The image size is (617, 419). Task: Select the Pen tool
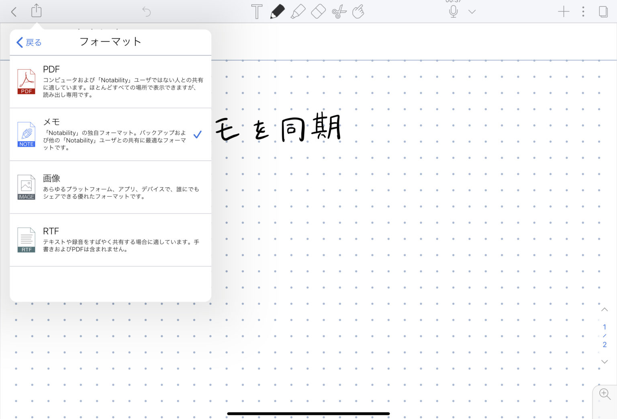[x=277, y=11]
